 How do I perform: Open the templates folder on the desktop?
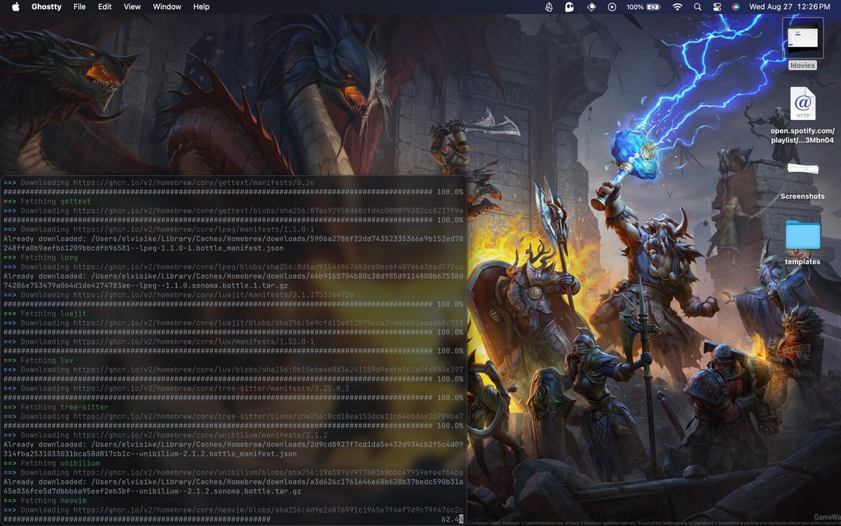pyautogui.click(x=802, y=239)
